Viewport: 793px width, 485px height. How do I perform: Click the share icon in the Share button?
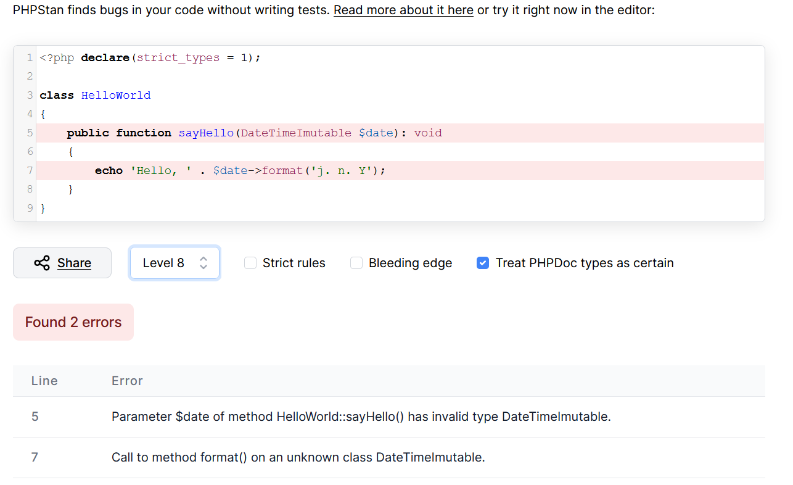pos(42,263)
